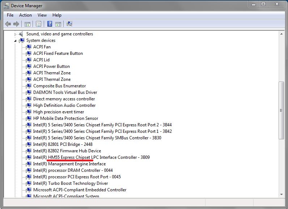Click the Forward arrow toolbar icon
This screenshot has height=209, width=288.
coord(16,24)
